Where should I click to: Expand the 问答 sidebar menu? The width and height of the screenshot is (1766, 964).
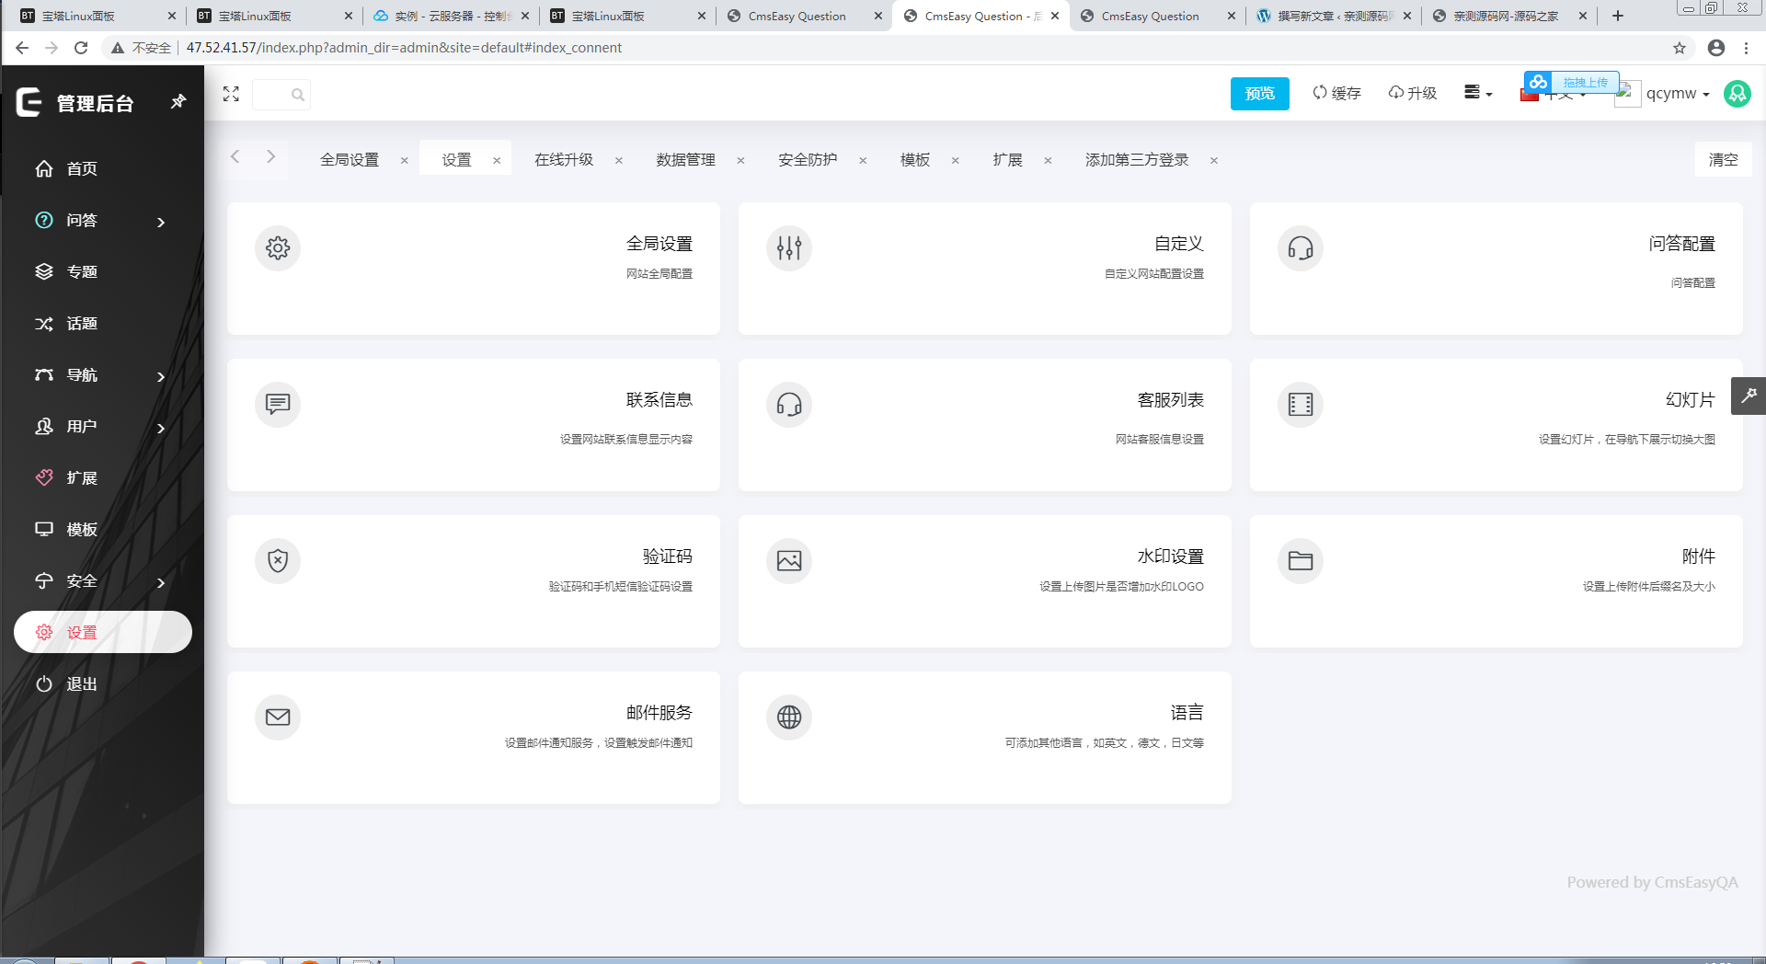point(102,220)
